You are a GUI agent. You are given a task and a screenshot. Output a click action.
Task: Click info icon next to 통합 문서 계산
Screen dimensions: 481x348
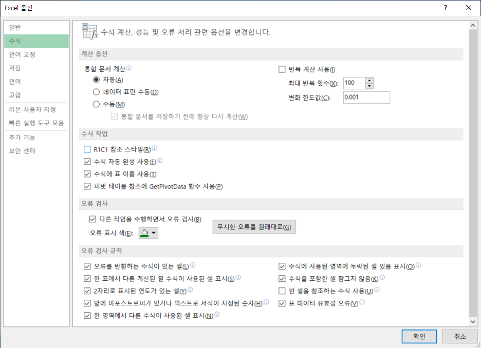(x=128, y=68)
